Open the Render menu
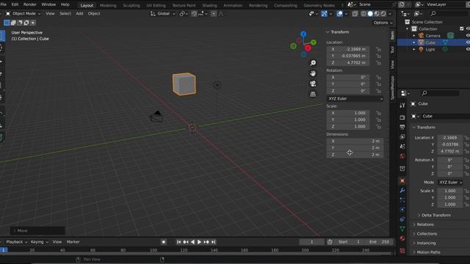Viewport: 470px width, 264px height. pos(29,4)
